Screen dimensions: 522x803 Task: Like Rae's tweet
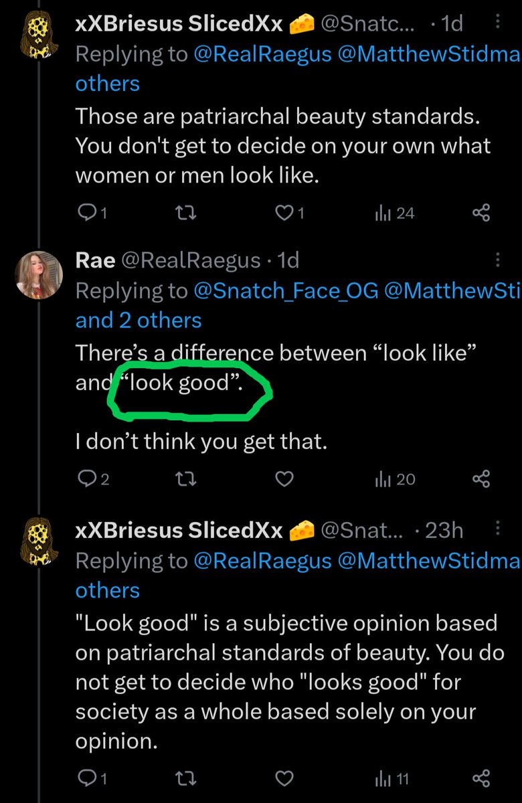point(284,479)
